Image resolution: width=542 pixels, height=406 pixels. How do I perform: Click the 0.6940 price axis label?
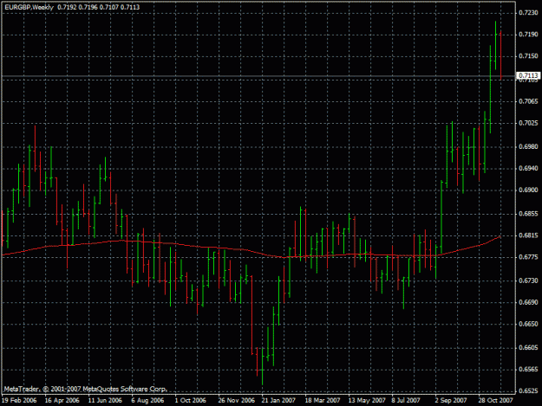point(528,169)
